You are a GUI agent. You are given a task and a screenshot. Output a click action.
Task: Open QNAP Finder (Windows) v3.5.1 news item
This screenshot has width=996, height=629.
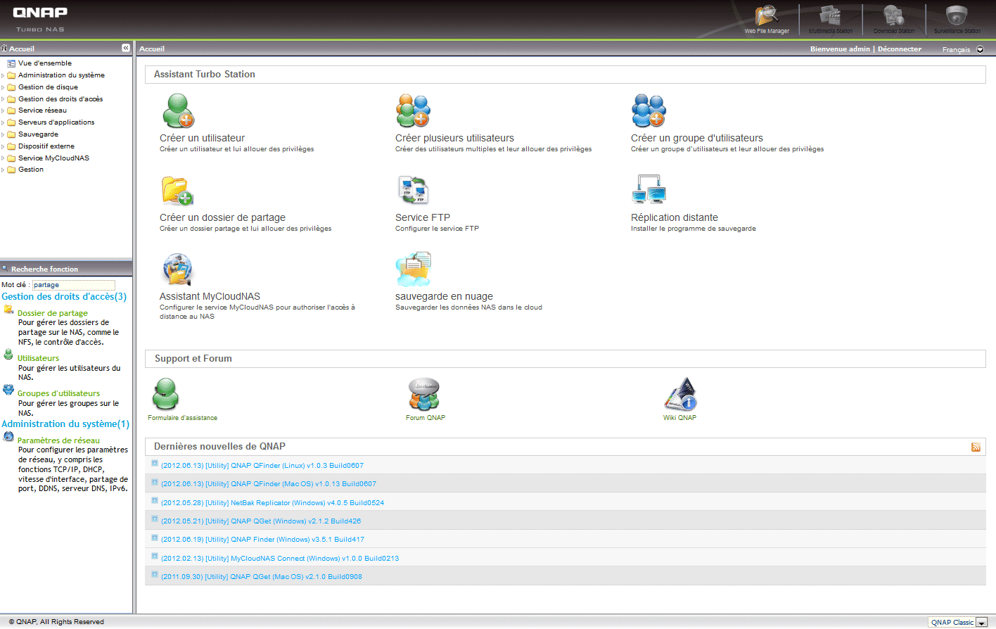coord(262,540)
